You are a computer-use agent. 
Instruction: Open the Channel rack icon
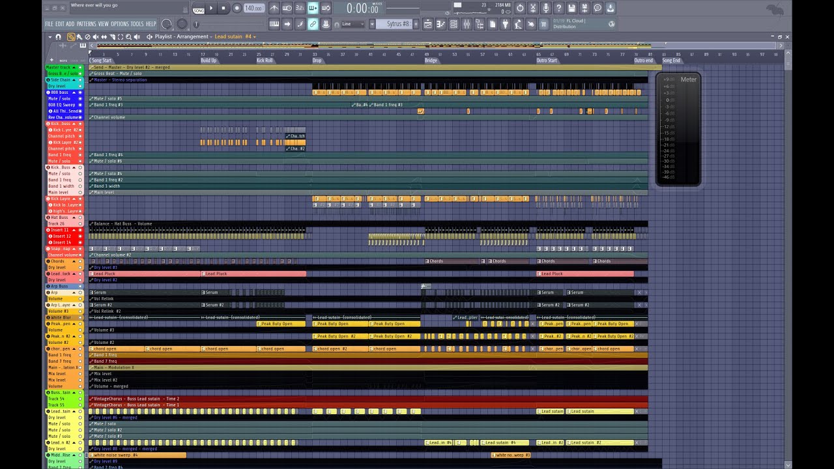click(x=453, y=24)
